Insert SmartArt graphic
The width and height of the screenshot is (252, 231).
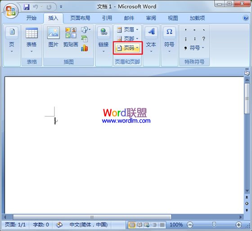[x=85, y=39]
